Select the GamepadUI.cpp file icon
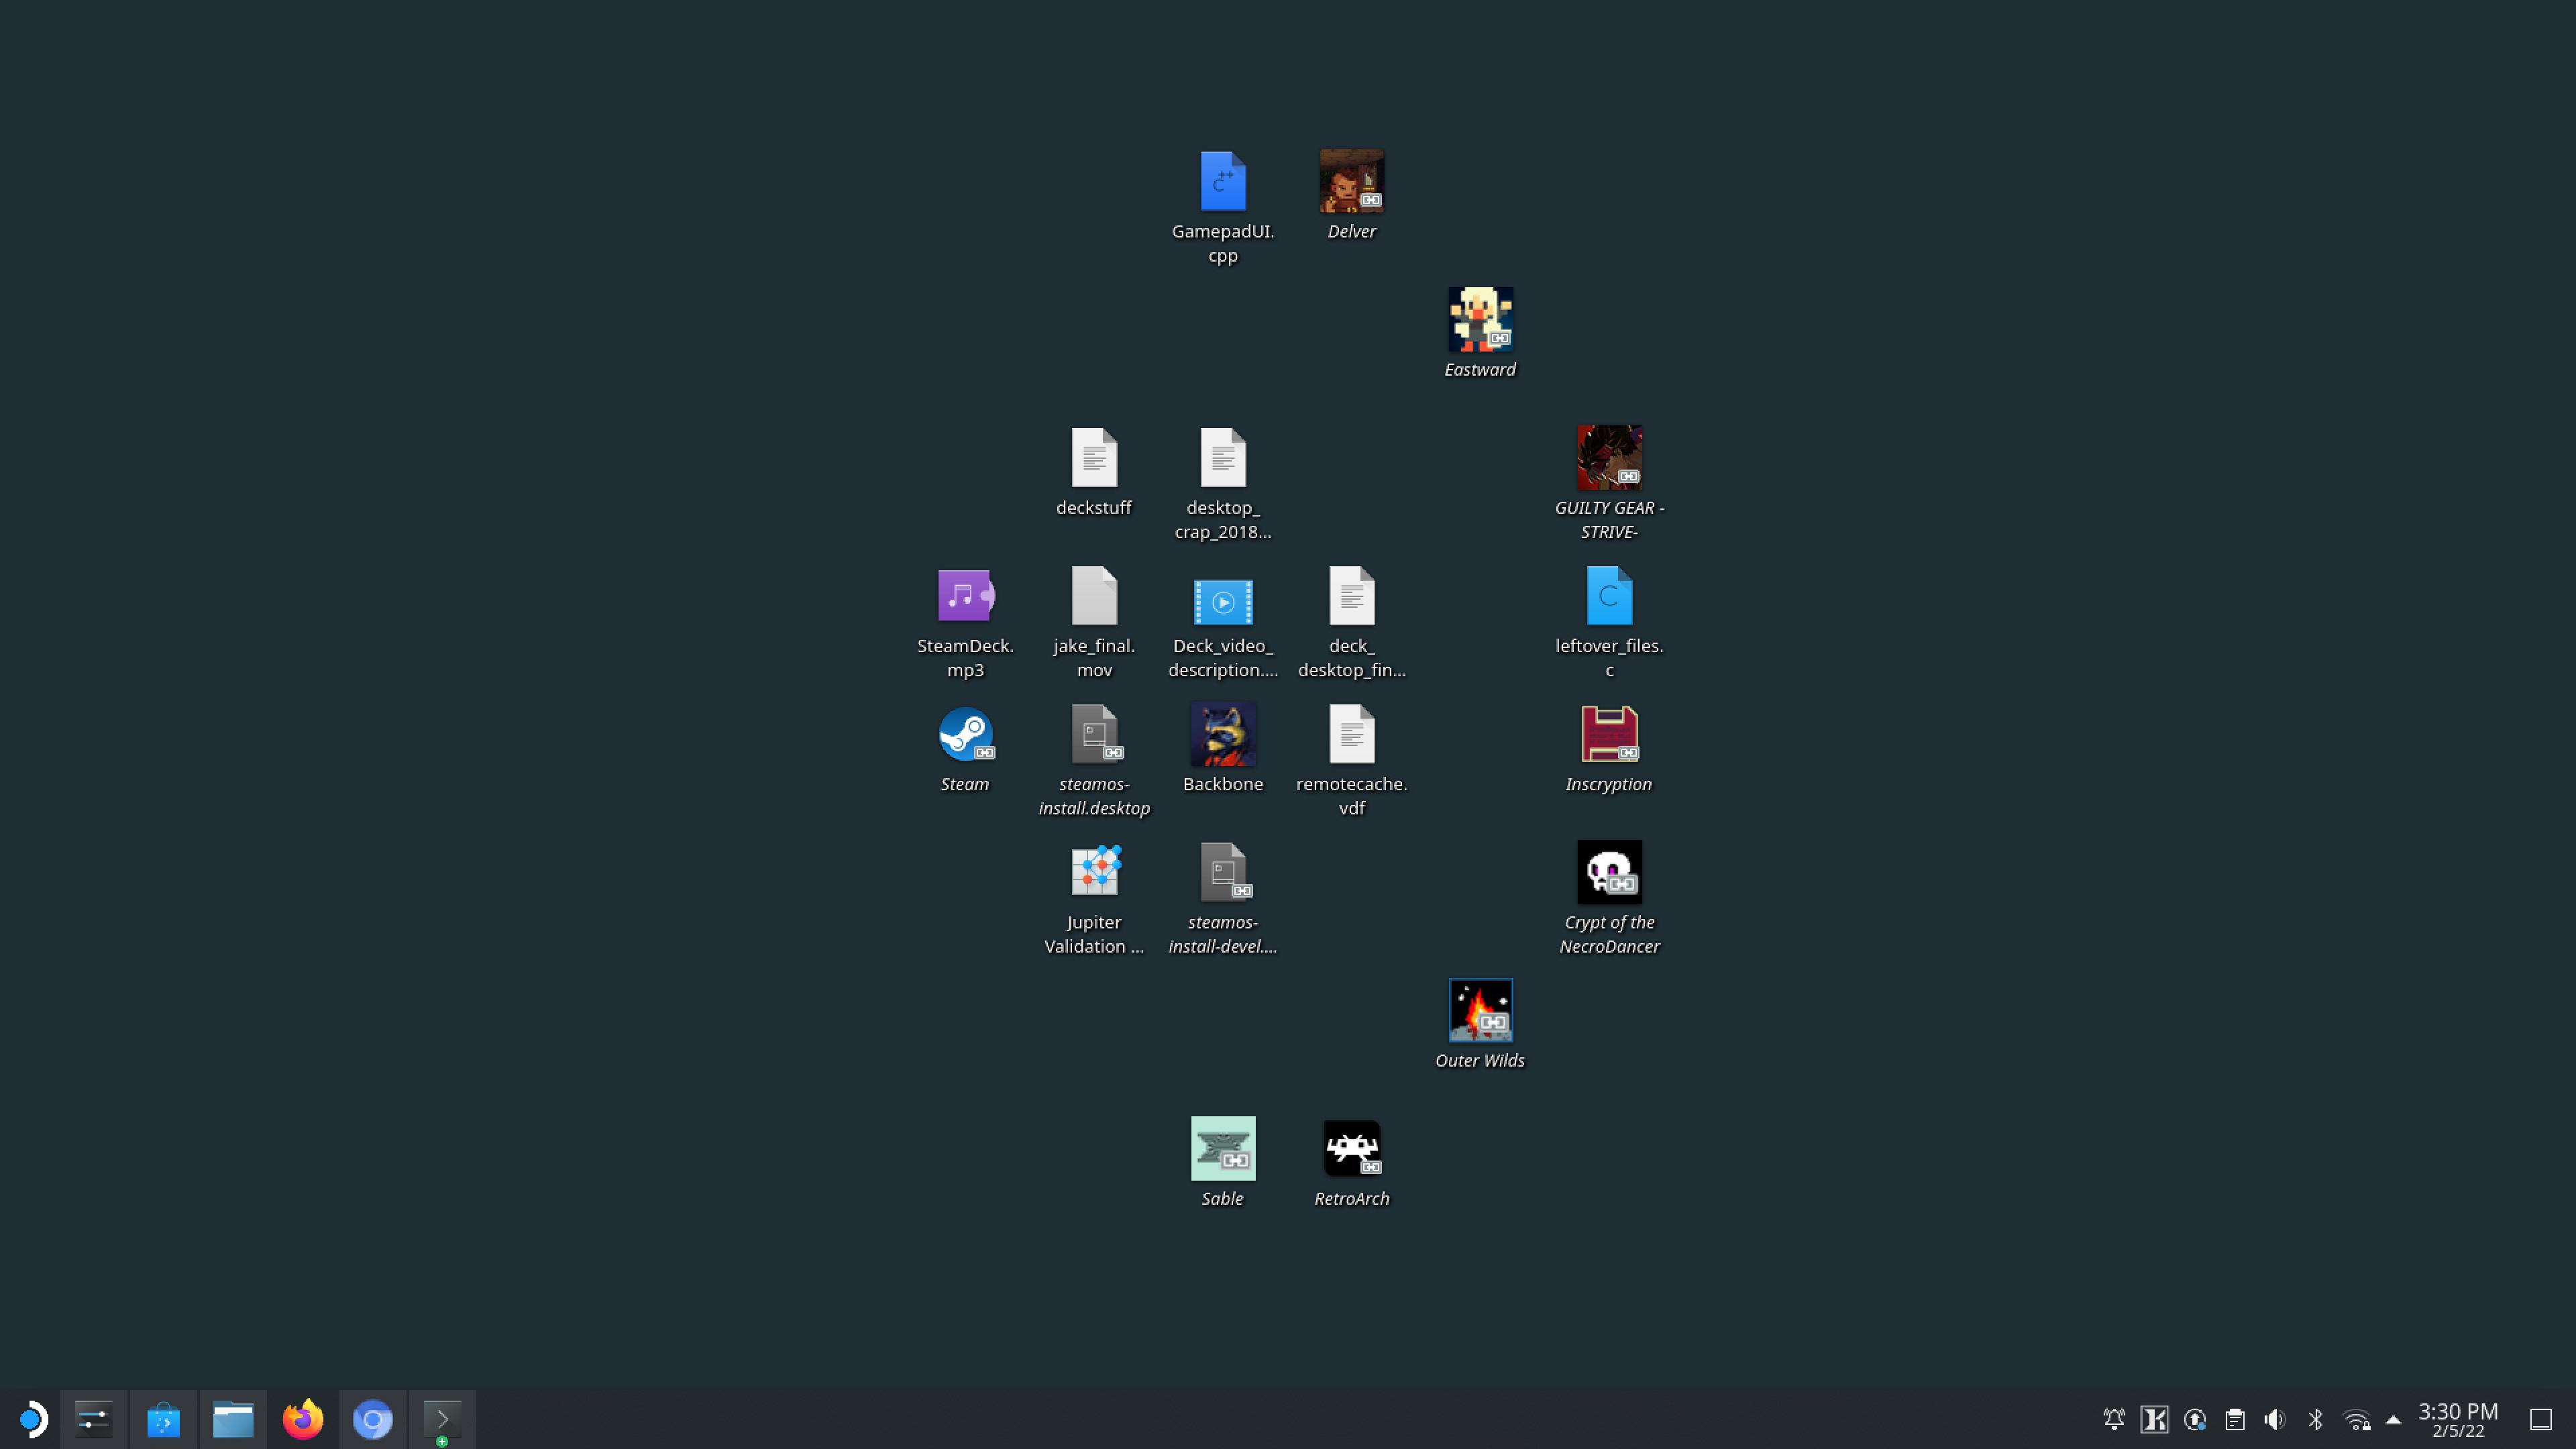2576x1449 pixels. [1223, 181]
